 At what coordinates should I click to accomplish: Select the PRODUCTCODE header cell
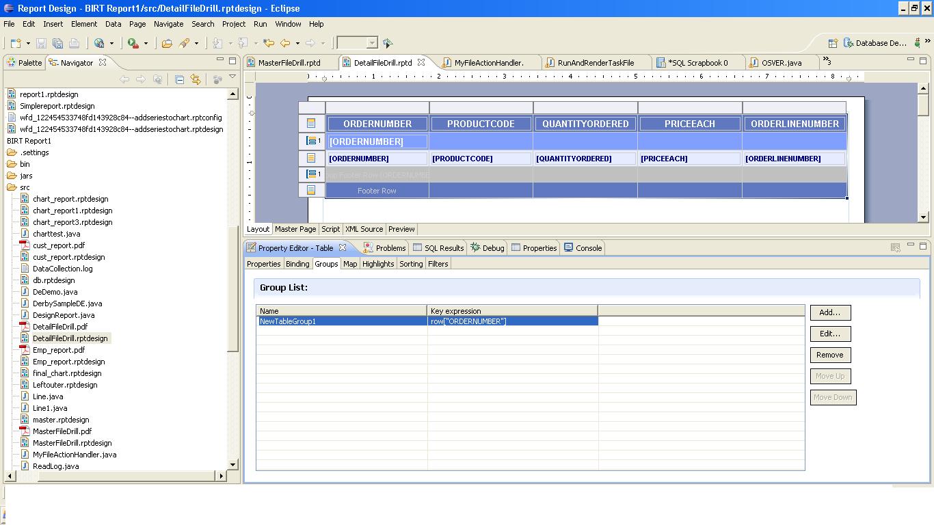click(481, 124)
